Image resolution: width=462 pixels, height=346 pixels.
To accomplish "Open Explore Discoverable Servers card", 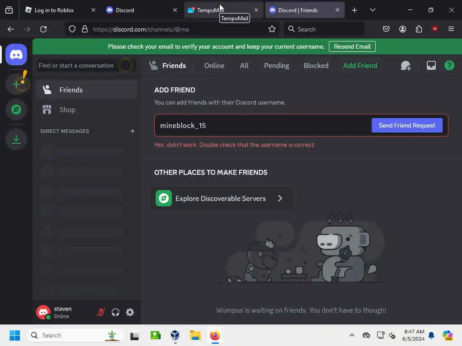I will pos(222,198).
